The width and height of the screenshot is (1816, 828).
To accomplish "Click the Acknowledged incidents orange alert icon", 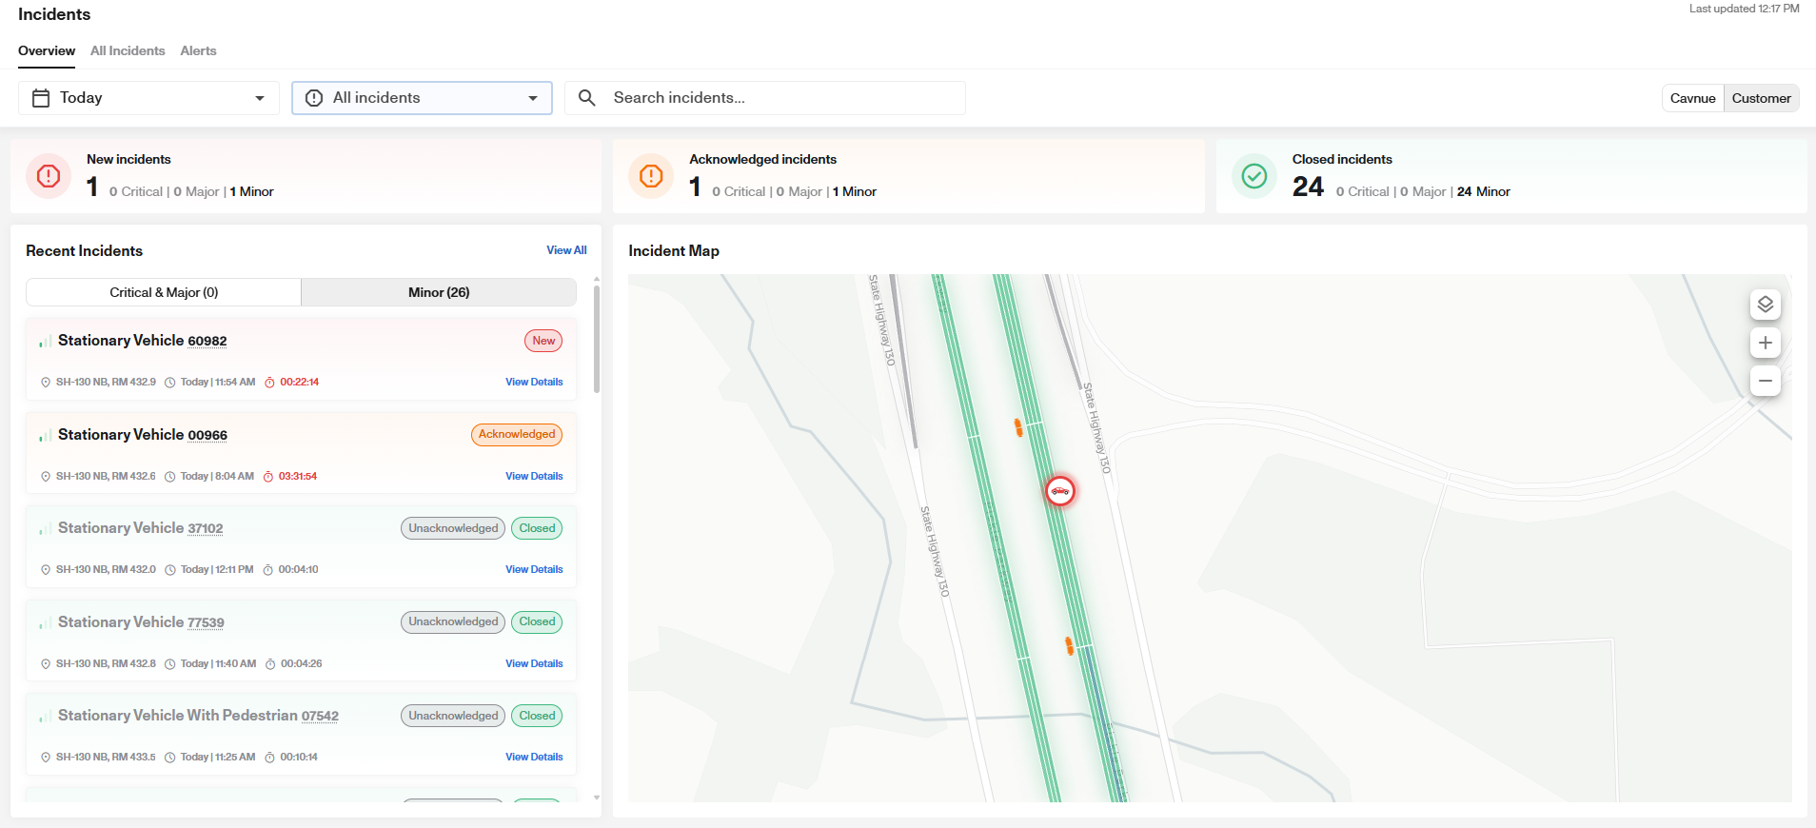I will (x=651, y=176).
